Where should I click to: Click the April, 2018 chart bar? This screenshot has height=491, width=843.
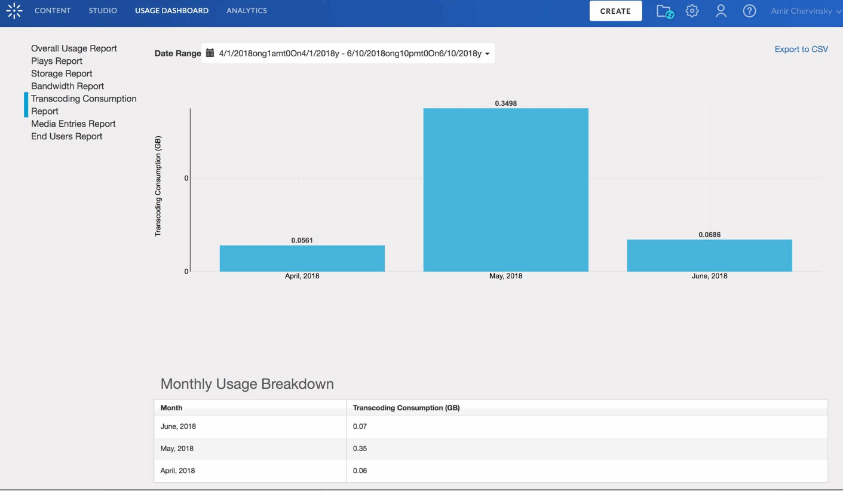[x=302, y=258]
